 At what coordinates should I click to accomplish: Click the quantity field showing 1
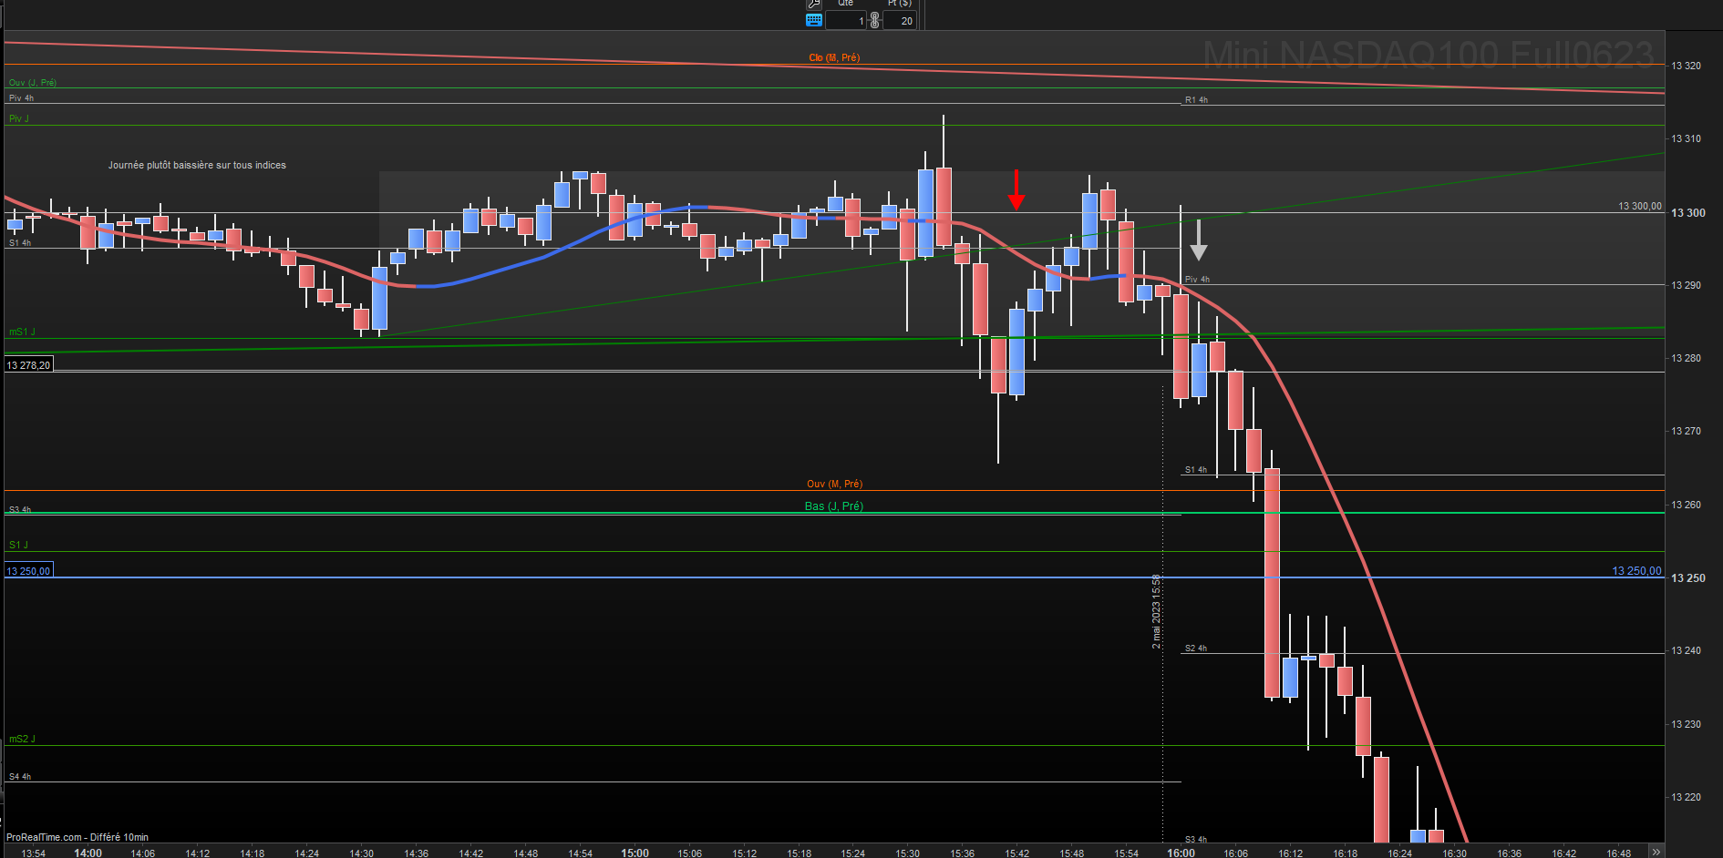[845, 20]
